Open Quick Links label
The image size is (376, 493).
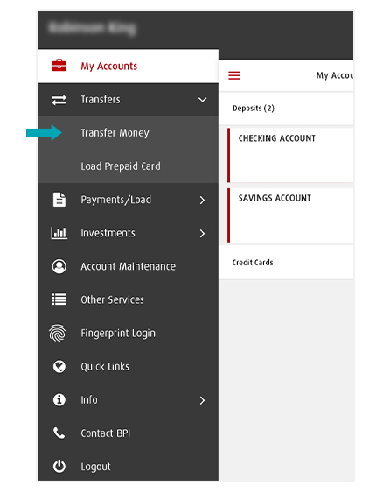pyautogui.click(x=105, y=367)
